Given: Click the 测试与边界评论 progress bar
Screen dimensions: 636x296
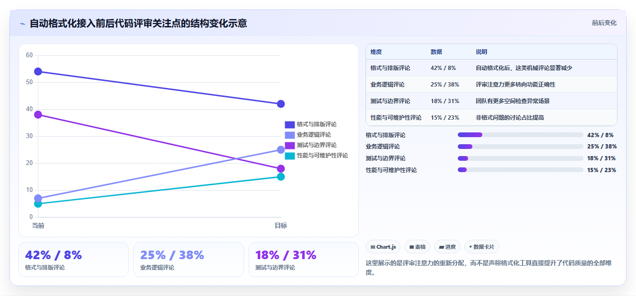Looking at the screenshot, I should pos(520,158).
